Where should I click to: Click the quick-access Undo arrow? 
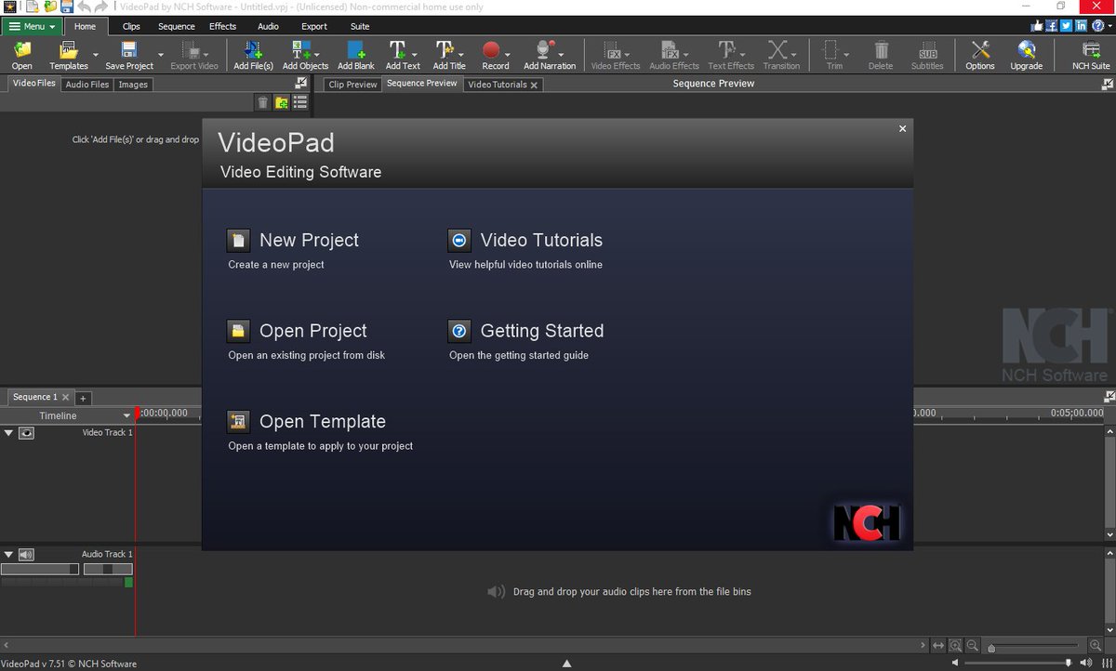(84, 7)
